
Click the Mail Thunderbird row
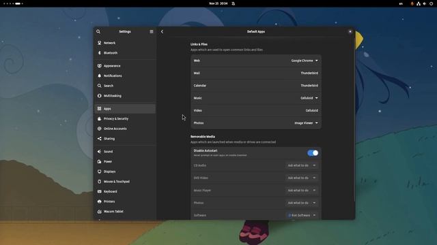(256, 73)
